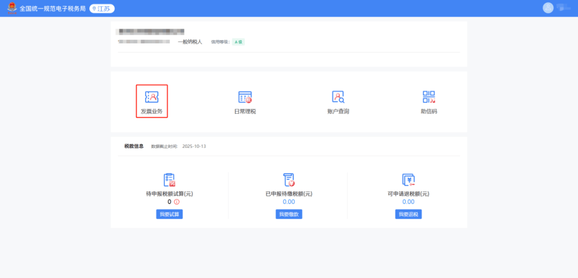
Task: Click the 0.00 amount under 可申请退税额
Action: (408, 202)
